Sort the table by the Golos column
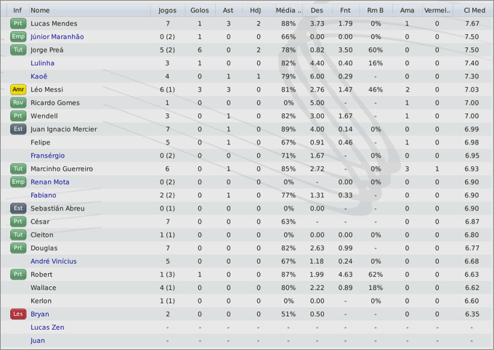This screenshot has height=350, width=494. click(199, 10)
